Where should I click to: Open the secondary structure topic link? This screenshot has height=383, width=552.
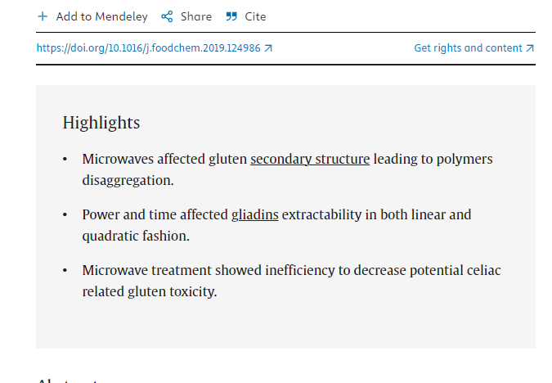click(x=310, y=159)
